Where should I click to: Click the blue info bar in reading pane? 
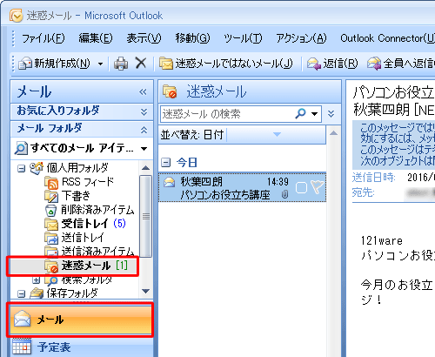pos(393,145)
